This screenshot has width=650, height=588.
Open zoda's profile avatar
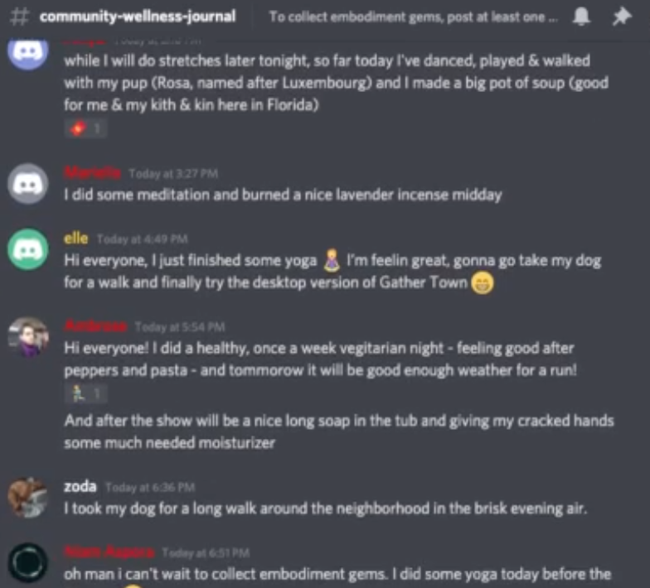pyautogui.click(x=28, y=497)
